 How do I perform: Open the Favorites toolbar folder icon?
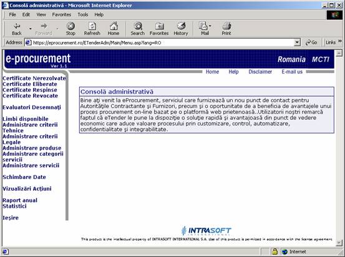coord(159,26)
